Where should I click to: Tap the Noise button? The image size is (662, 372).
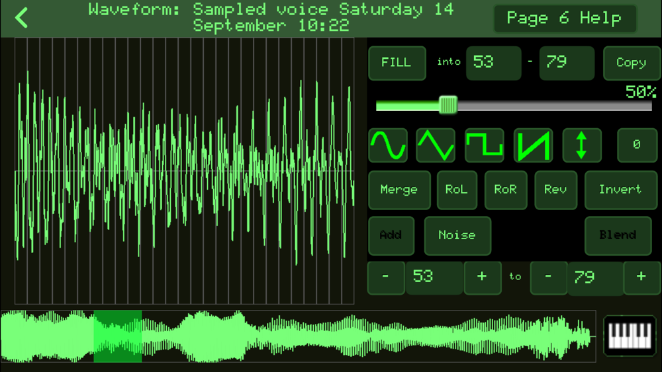tap(457, 235)
